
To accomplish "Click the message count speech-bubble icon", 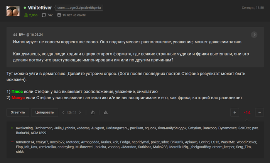I will click(x=44, y=15).
